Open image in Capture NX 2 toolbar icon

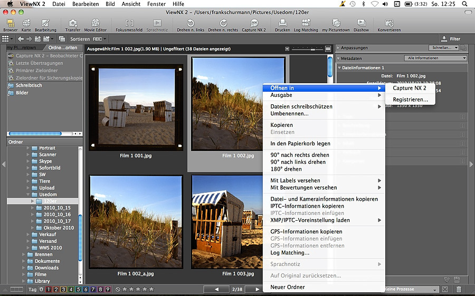point(254,23)
